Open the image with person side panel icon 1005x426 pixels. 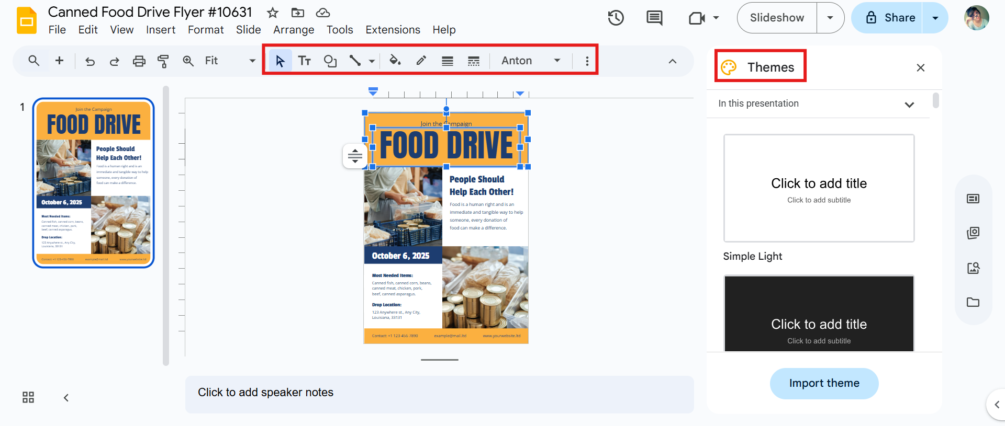coord(973,268)
